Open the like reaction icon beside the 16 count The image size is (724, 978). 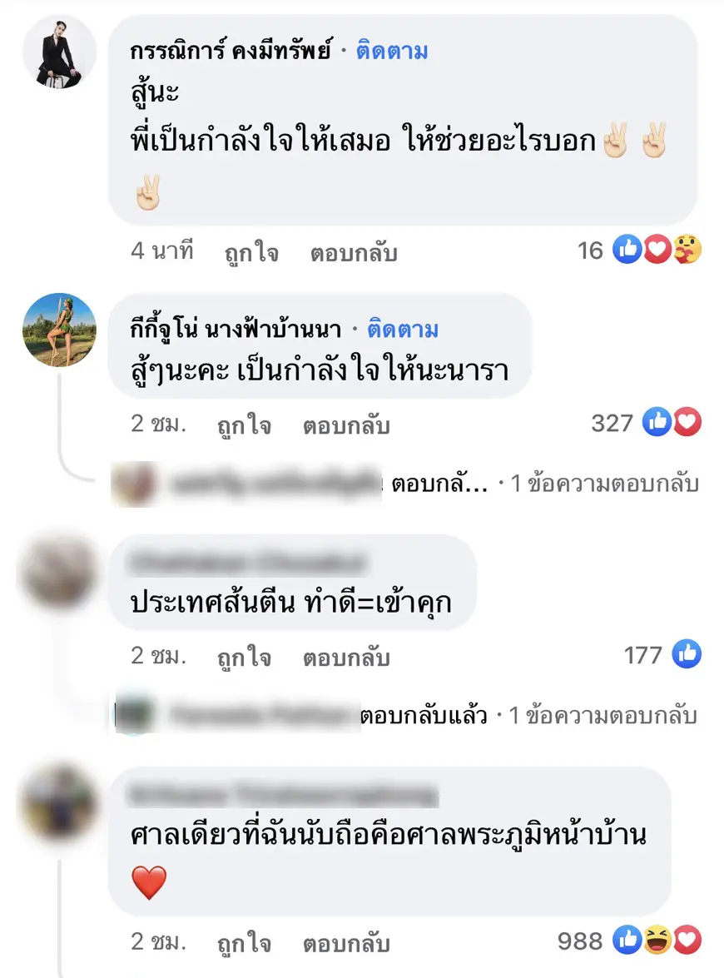pyautogui.click(x=627, y=250)
